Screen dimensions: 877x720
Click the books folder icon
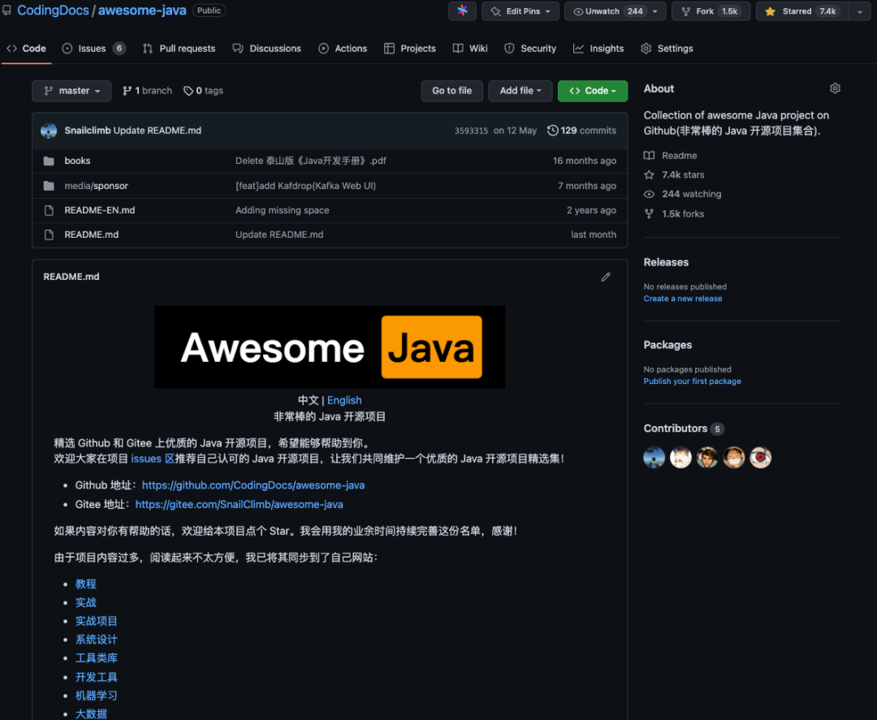coord(50,161)
